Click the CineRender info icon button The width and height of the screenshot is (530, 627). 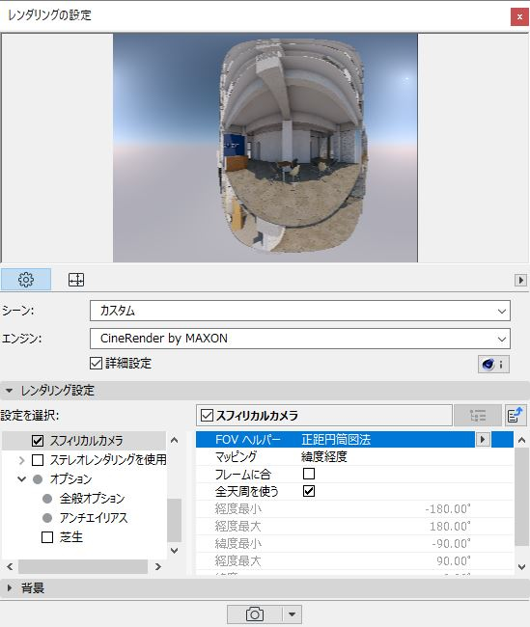[493, 365]
